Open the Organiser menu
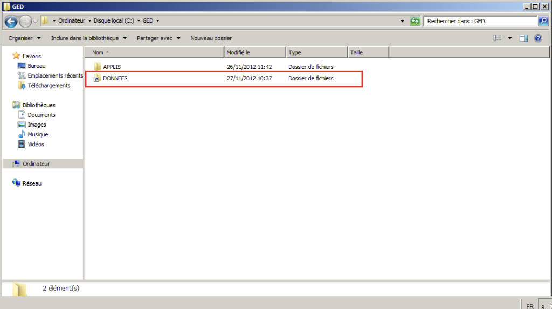 24,38
